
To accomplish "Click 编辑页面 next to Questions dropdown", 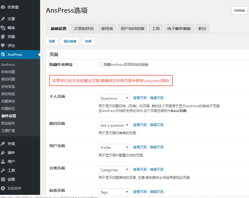I will 156,98.
